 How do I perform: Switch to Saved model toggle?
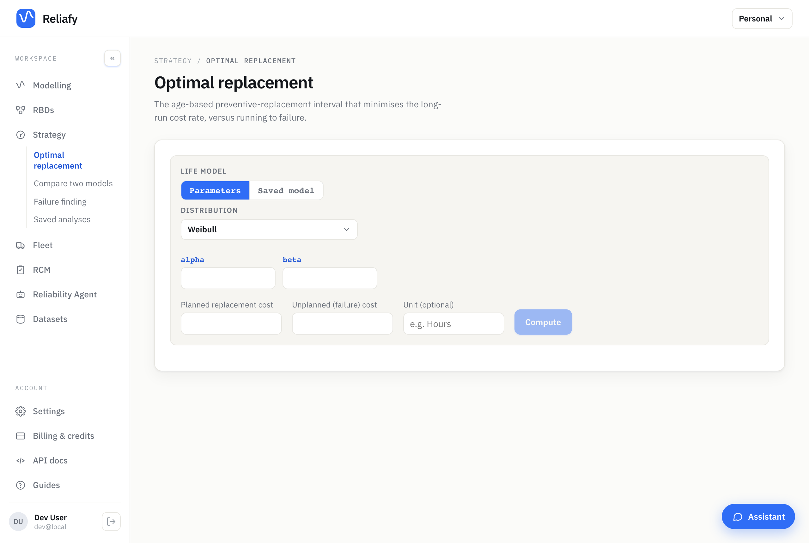tap(286, 190)
